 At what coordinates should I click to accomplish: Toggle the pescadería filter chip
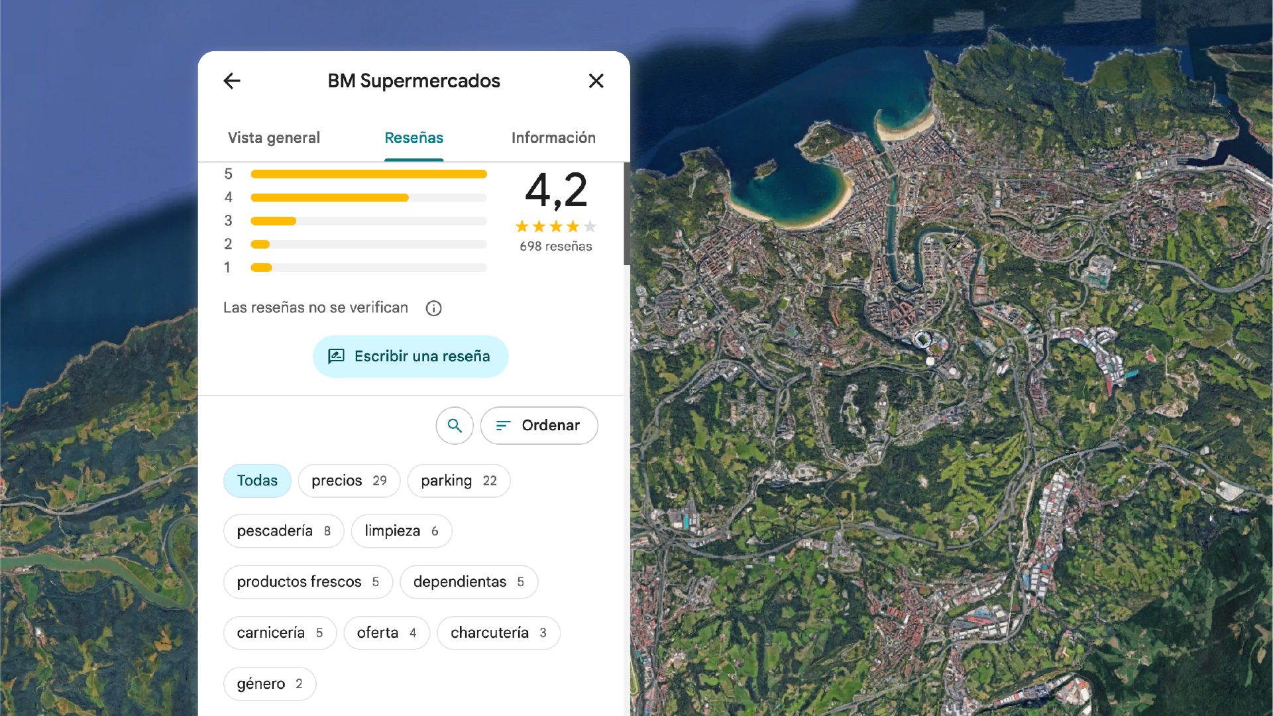click(284, 531)
